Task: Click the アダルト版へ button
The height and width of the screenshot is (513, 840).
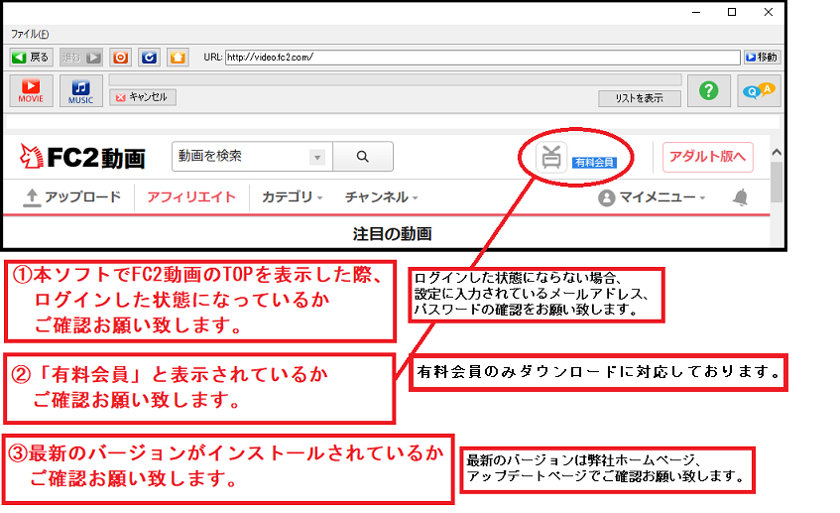Action: tap(708, 157)
